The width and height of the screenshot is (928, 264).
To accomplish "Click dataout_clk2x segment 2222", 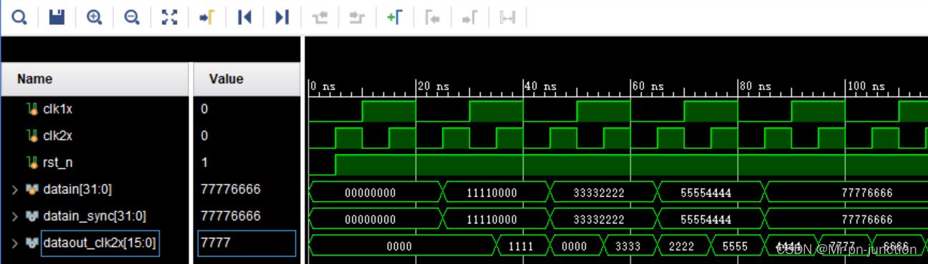I will tap(684, 246).
